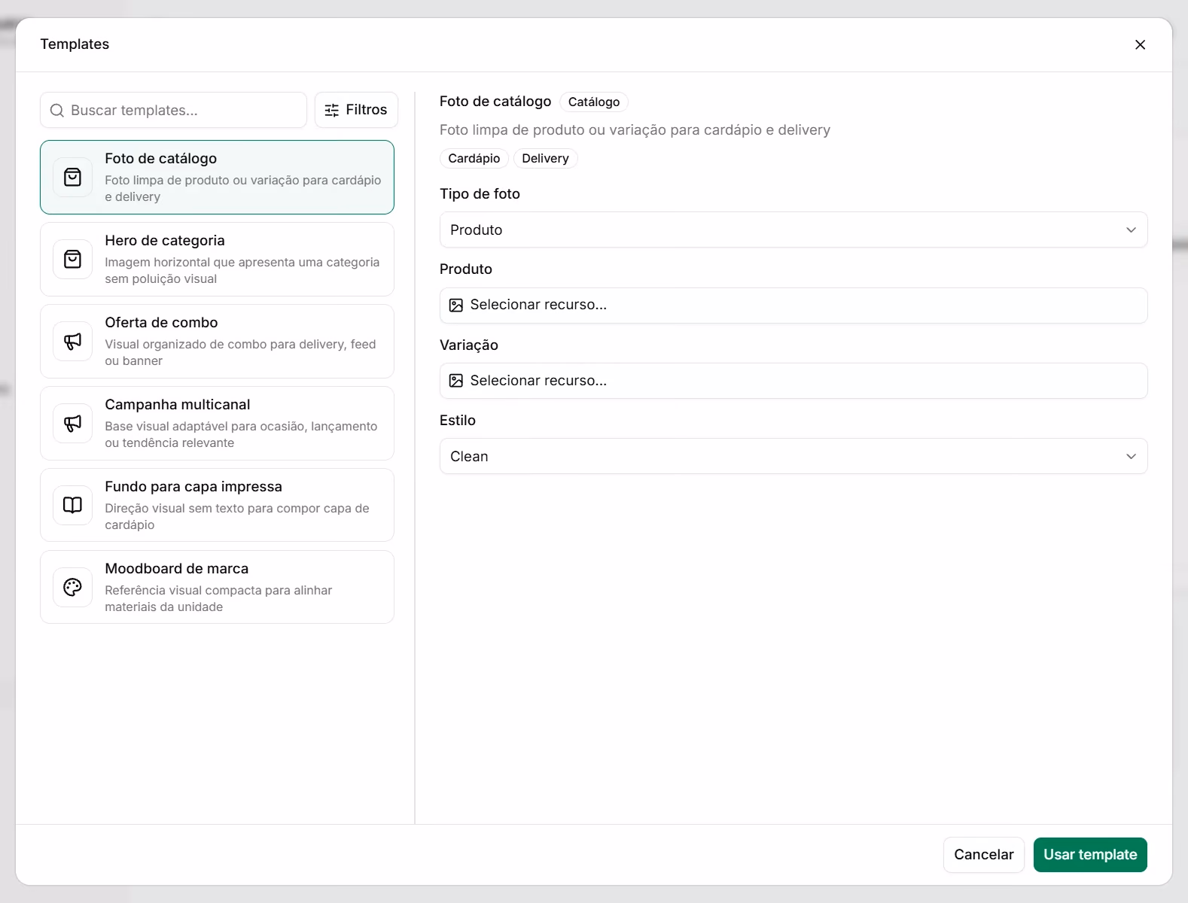
Task: Click the shopping bag icon for Foto de catálogo
Action: click(73, 178)
